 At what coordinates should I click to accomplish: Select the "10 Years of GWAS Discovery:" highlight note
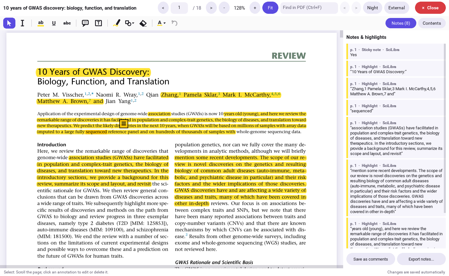[x=395, y=69]
